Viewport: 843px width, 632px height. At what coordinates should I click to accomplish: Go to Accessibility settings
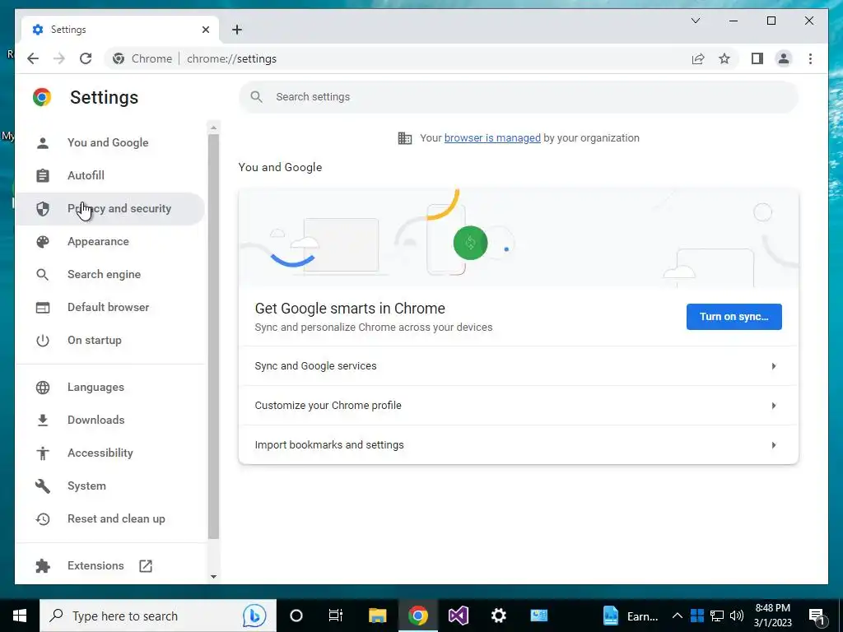[110, 453]
